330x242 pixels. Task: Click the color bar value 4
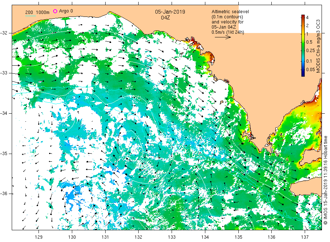307,18
